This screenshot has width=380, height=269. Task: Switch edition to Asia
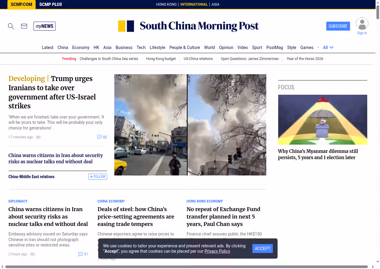pos(215,4)
